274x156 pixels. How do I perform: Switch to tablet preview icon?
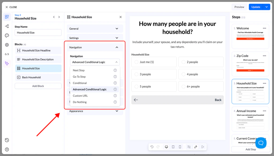click(x=173, y=147)
